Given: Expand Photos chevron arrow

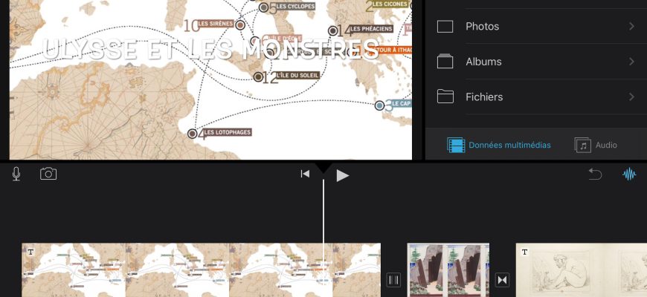Looking at the screenshot, I should [631, 27].
